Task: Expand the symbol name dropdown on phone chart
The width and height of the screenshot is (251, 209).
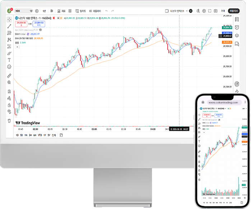Action: [226, 108]
